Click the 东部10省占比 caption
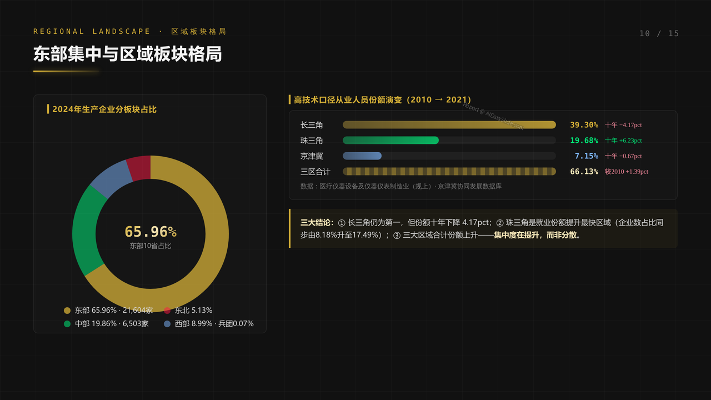Screen dimensions: 711x400 151,246
